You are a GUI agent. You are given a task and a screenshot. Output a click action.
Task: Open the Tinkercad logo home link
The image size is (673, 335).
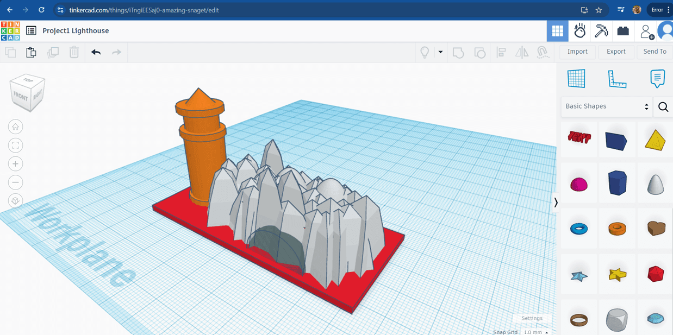10,31
